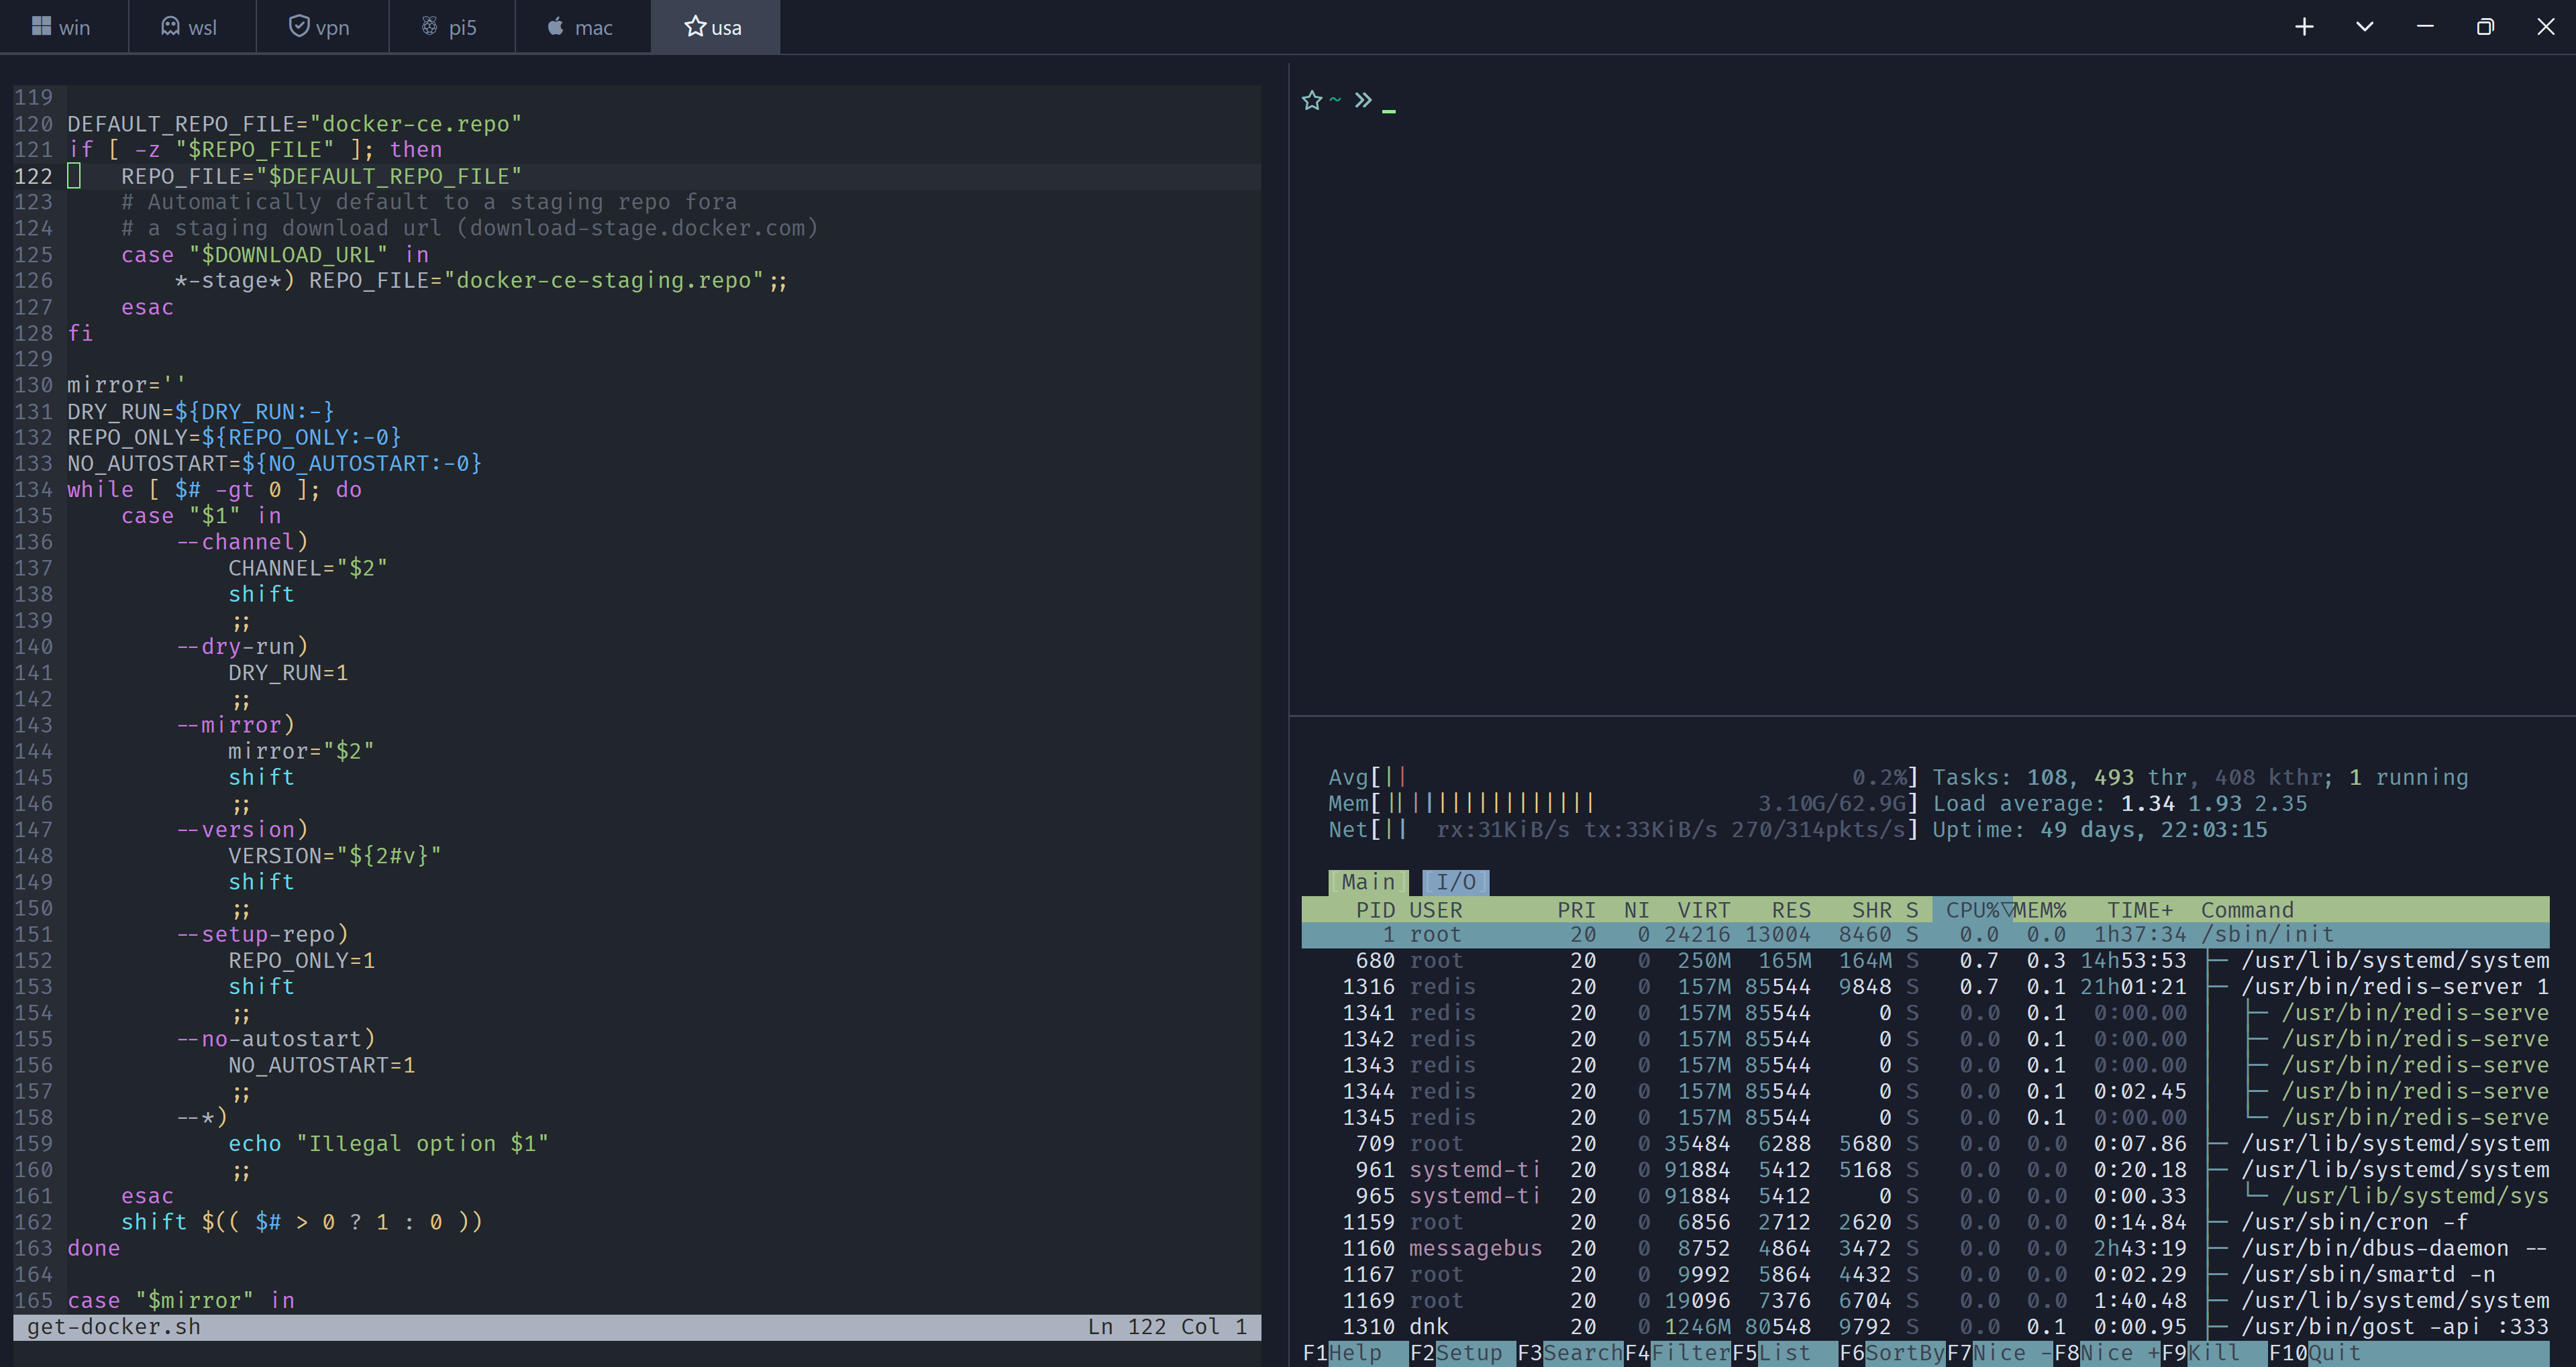Click the Command column header in htop
This screenshot has width=2576, height=1367.
point(2247,910)
